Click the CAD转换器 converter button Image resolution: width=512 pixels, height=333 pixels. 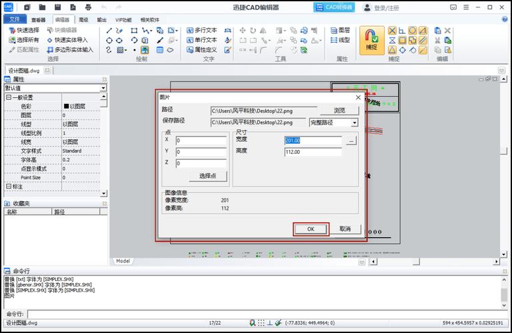(335, 7)
